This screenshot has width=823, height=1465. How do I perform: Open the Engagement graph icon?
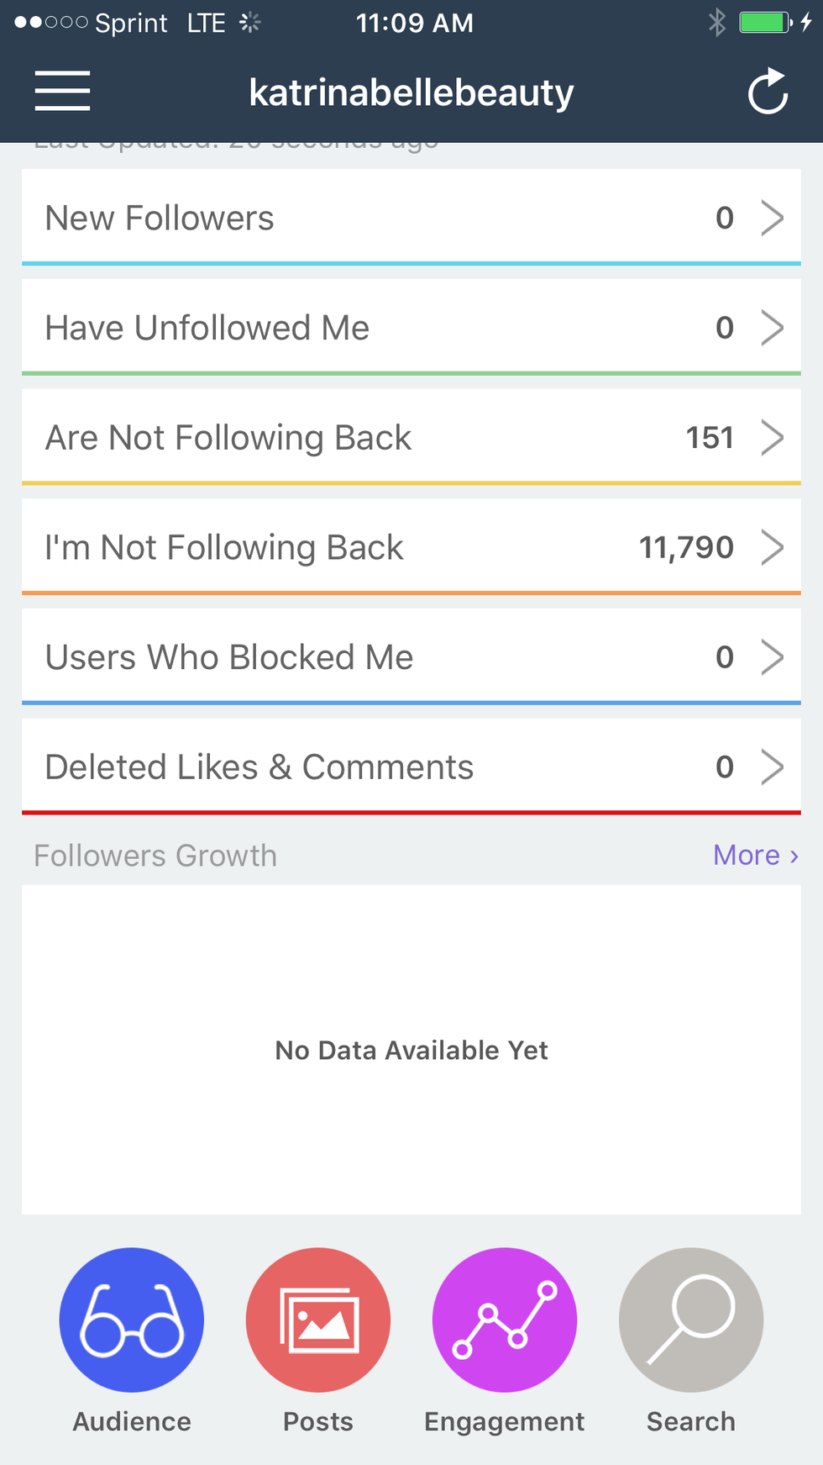tap(505, 1320)
